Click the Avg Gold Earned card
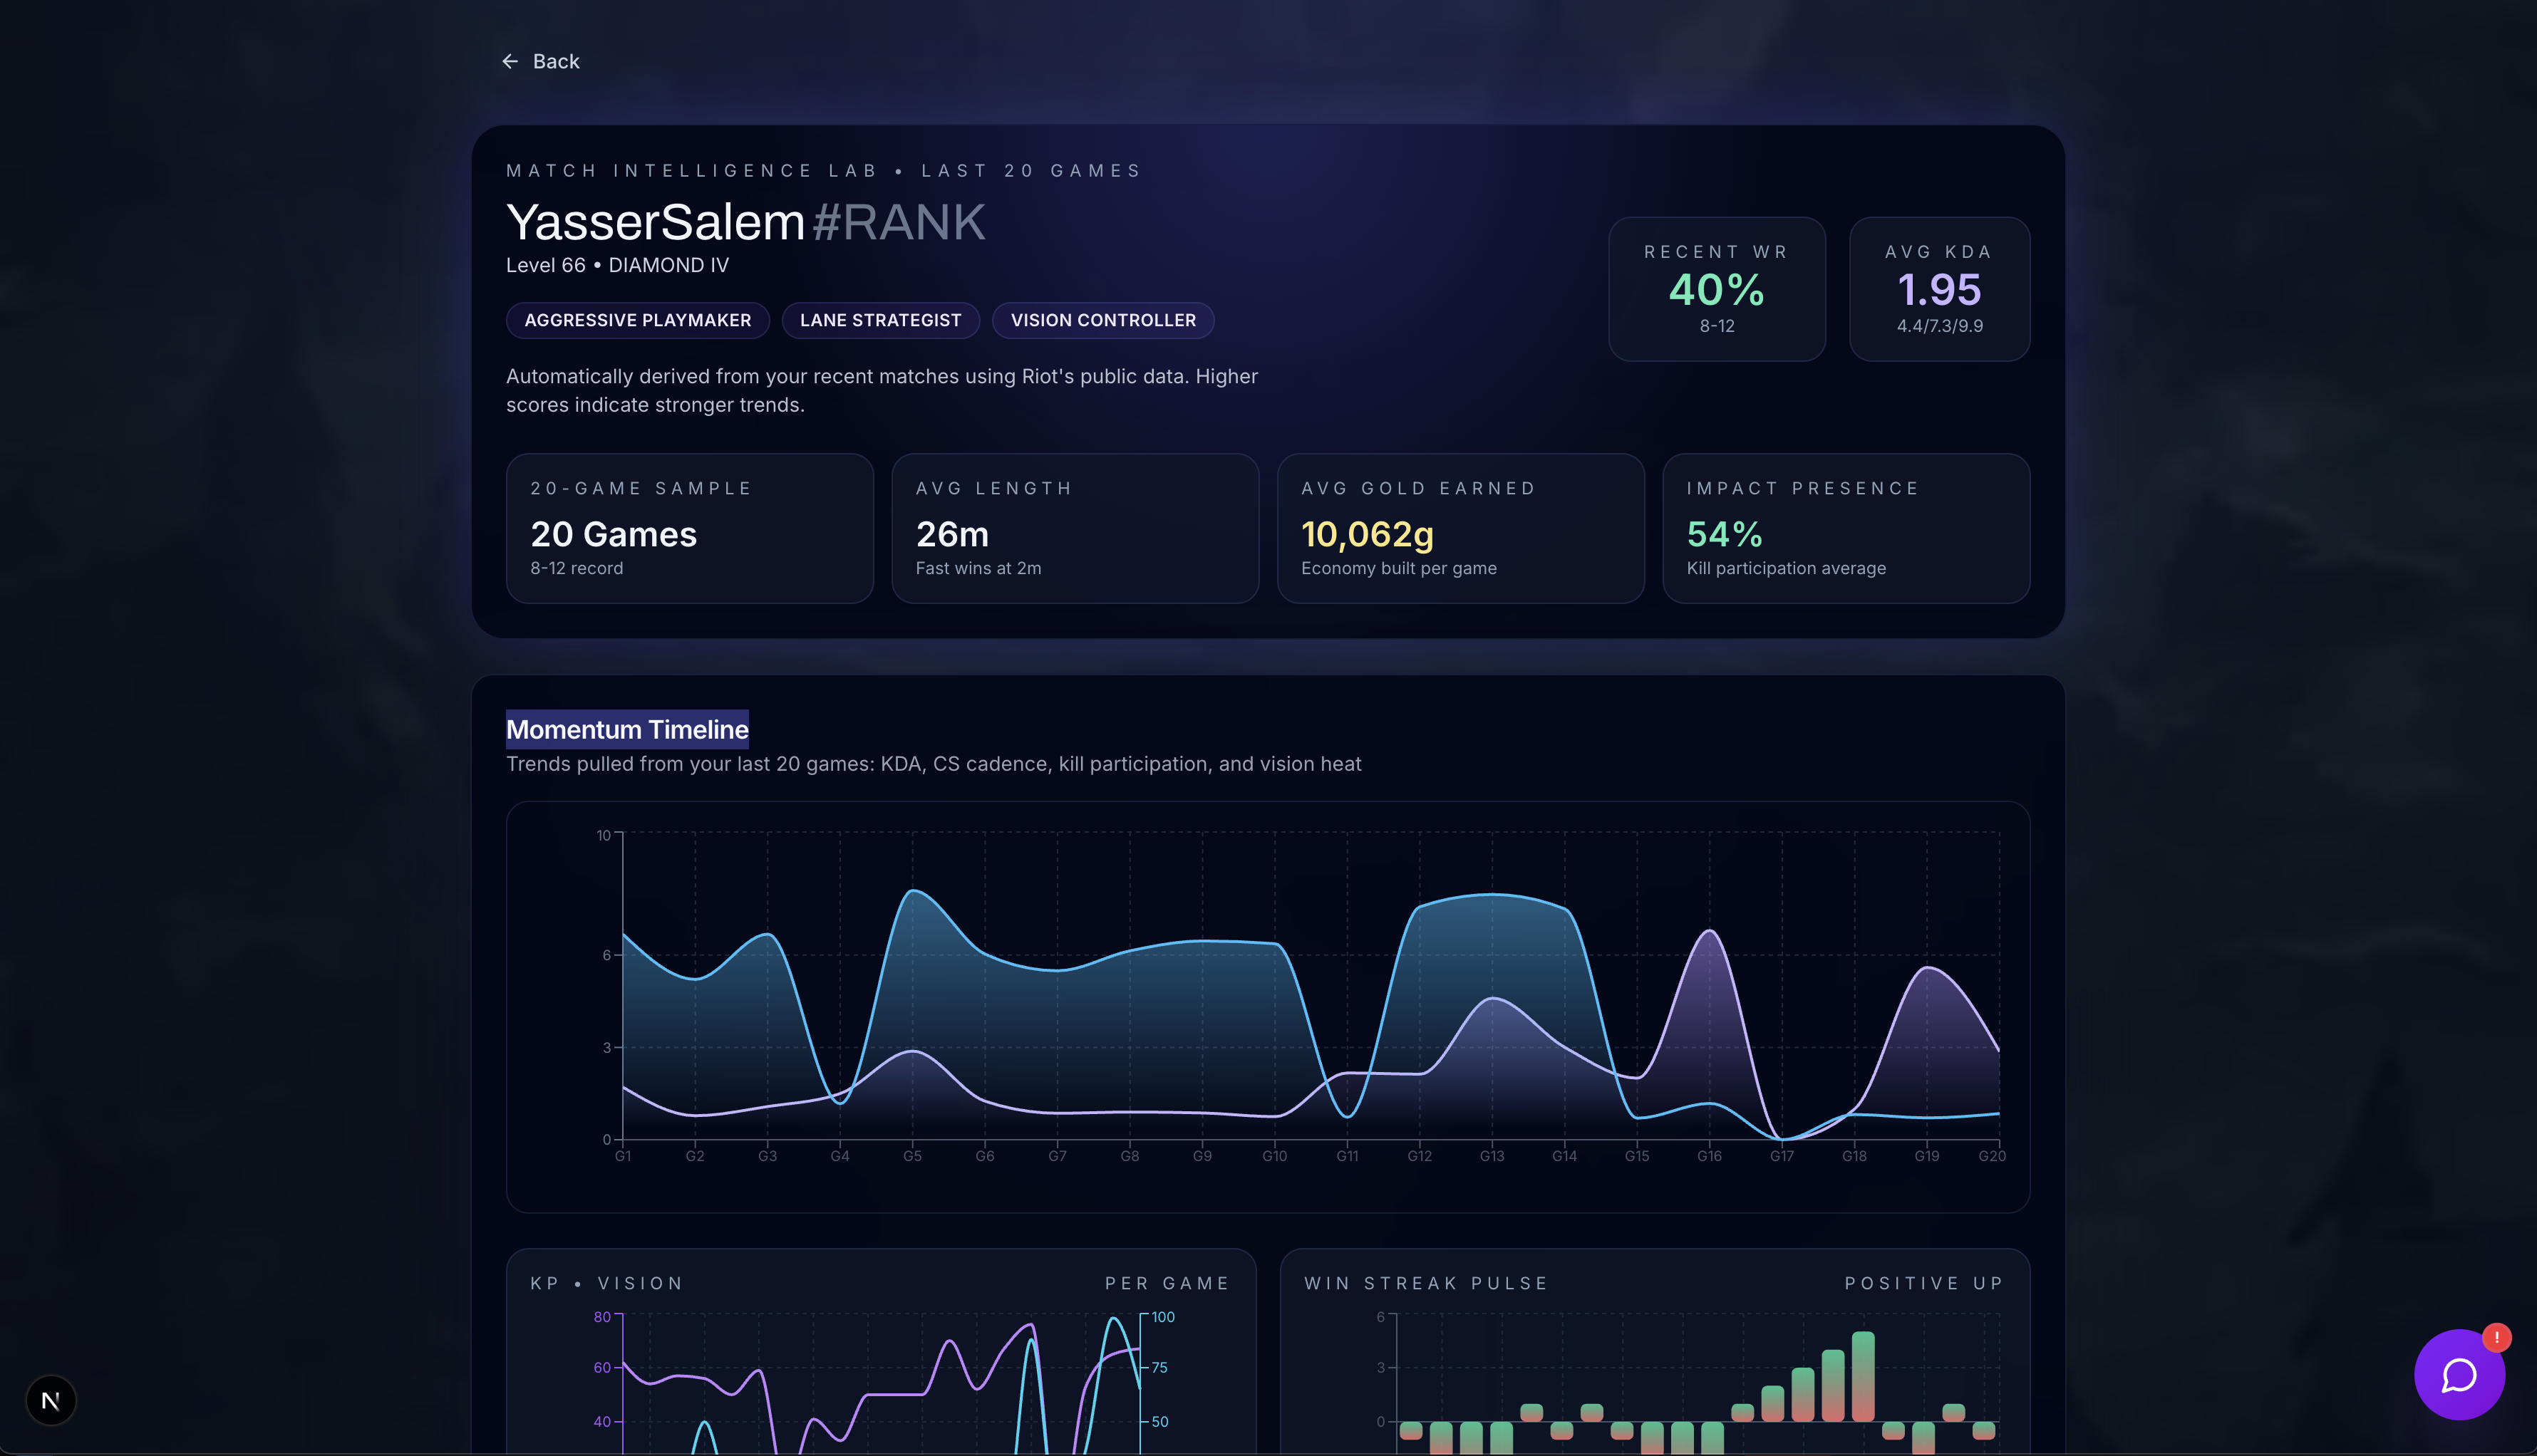 pos(1459,528)
